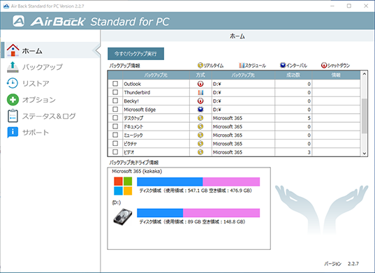
Task: Open the ステータス＆ログ clipboard icon
Action: tap(13, 116)
